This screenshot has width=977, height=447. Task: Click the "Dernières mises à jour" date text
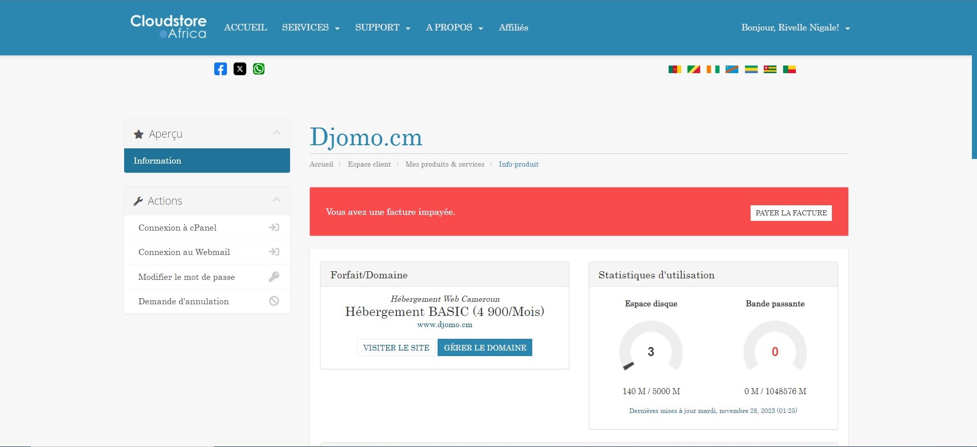(x=713, y=410)
